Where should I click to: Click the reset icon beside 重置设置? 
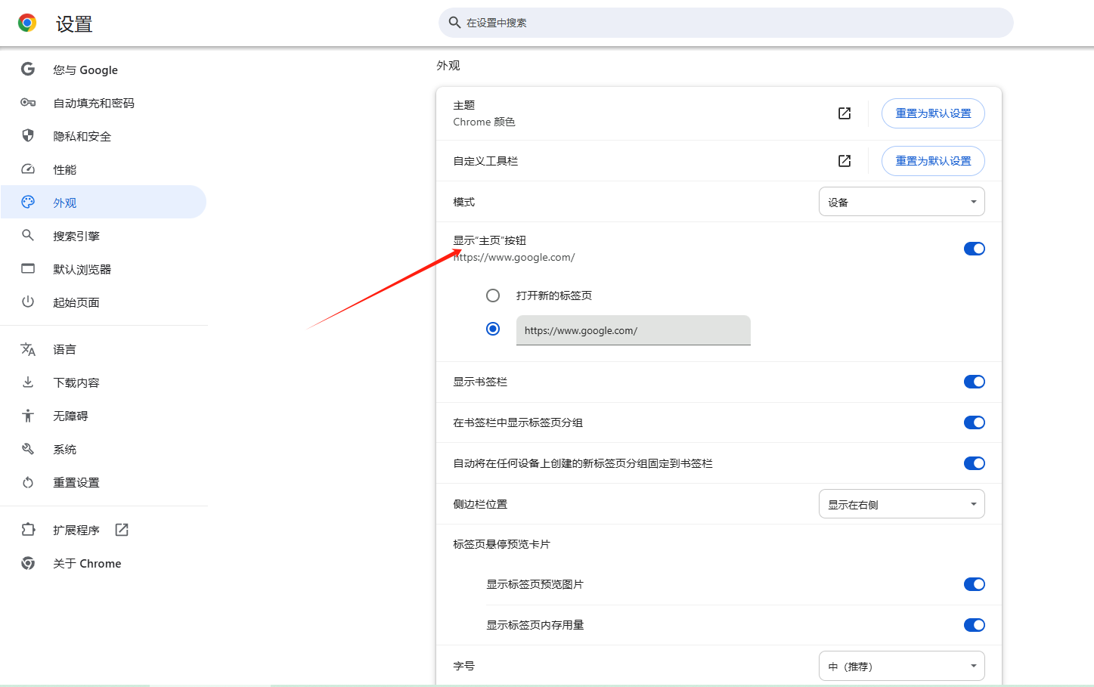pyautogui.click(x=28, y=482)
